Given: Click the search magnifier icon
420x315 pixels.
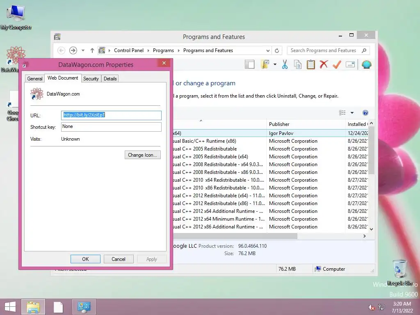Looking at the screenshot, I should pos(364,50).
